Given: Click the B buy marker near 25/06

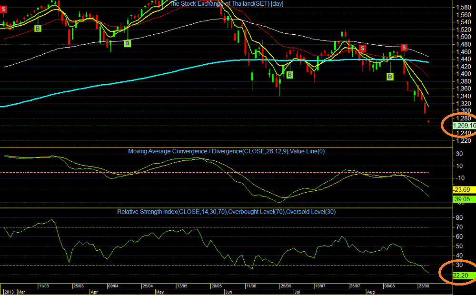Looking at the screenshot, I should (x=289, y=75).
